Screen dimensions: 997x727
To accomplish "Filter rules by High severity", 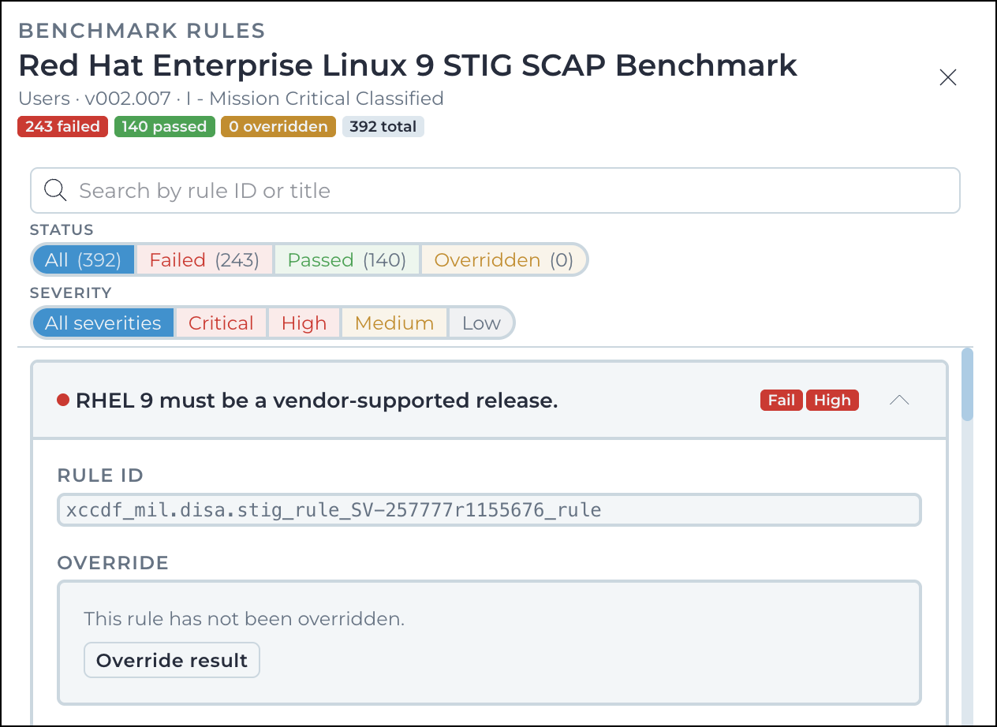I will [x=304, y=322].
